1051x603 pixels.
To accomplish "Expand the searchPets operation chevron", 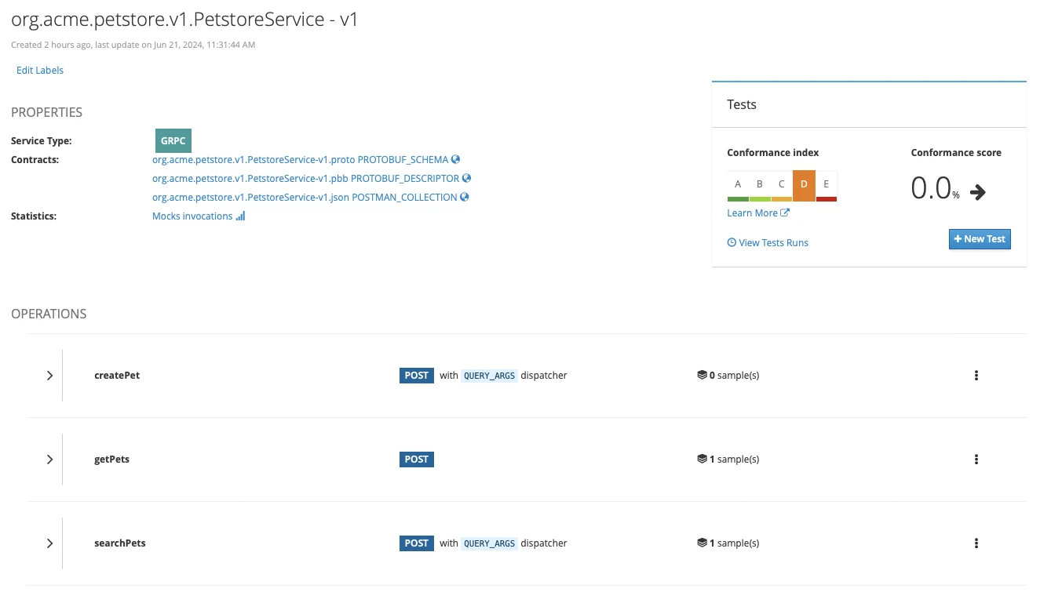I will click(x=49, y=543).
